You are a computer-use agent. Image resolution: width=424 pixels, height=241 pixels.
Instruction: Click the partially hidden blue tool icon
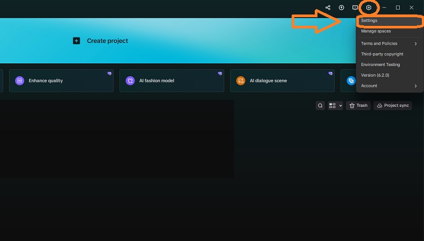(351, 81)
